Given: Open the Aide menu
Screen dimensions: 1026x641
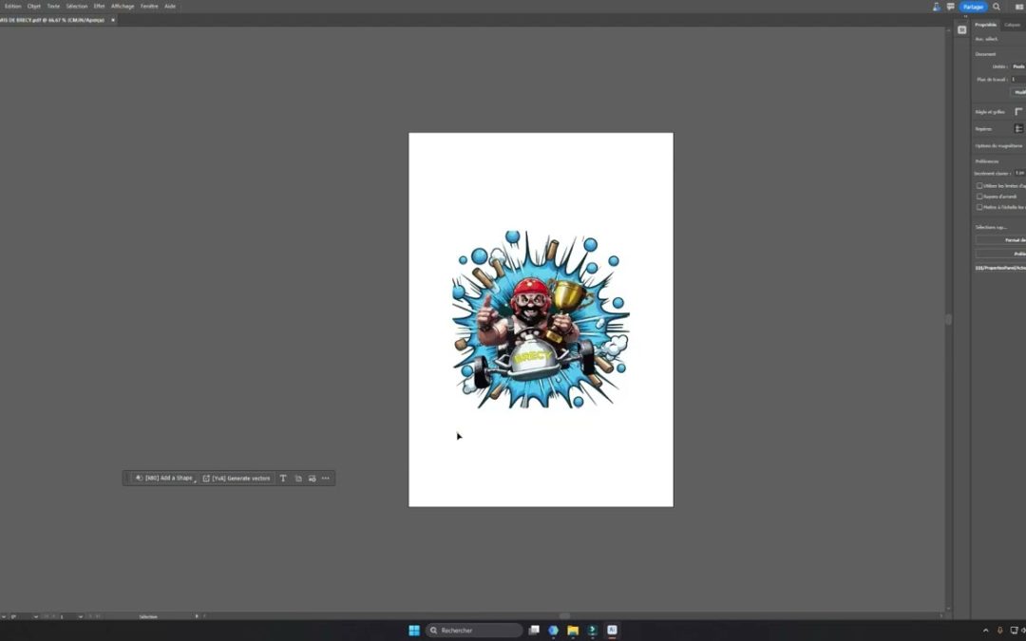Looking at the screenshot, I should click(x=170, y=6).
